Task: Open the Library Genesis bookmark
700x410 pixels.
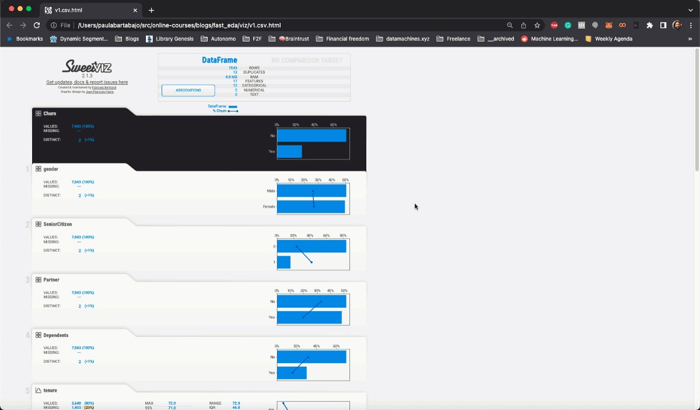Action: pyautogui.click(x=170, y=39)
